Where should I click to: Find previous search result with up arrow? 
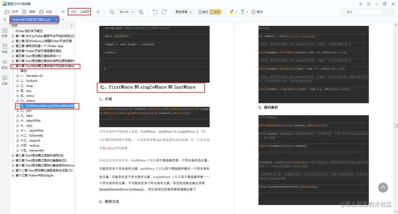tap(386, 12)
